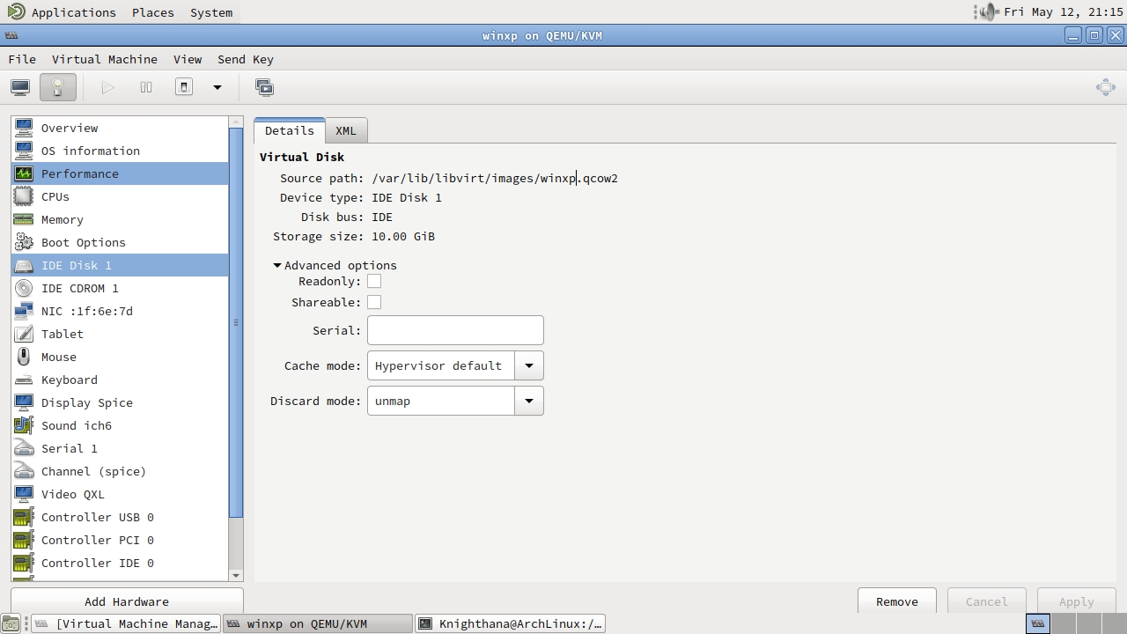Show the graphical console view icon
The width and height of the screenshot is (1127, 634).
pos(20,87)
